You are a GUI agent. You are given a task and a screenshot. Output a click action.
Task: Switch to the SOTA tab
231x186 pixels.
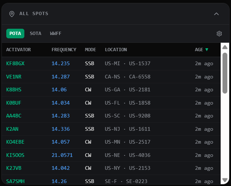(35, 34)
